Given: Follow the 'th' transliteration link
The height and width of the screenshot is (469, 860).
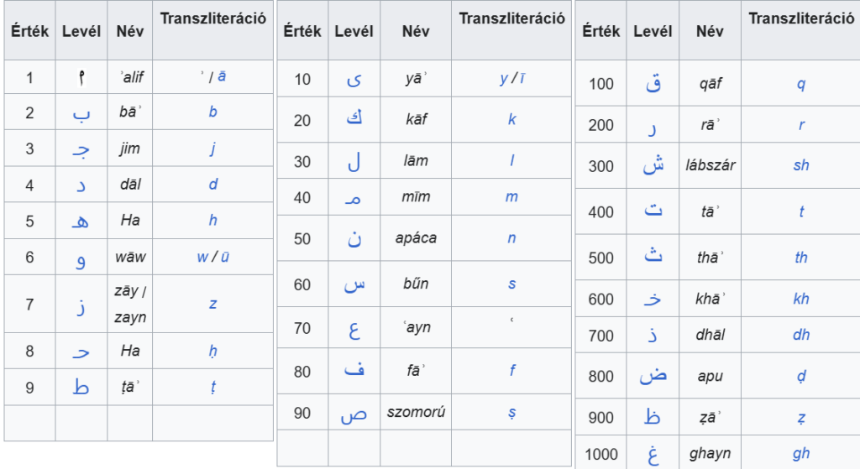Looking at the screenshot, I should point(800,257).
